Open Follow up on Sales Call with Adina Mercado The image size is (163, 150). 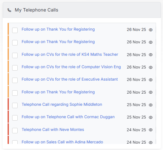tap(62, 142)
